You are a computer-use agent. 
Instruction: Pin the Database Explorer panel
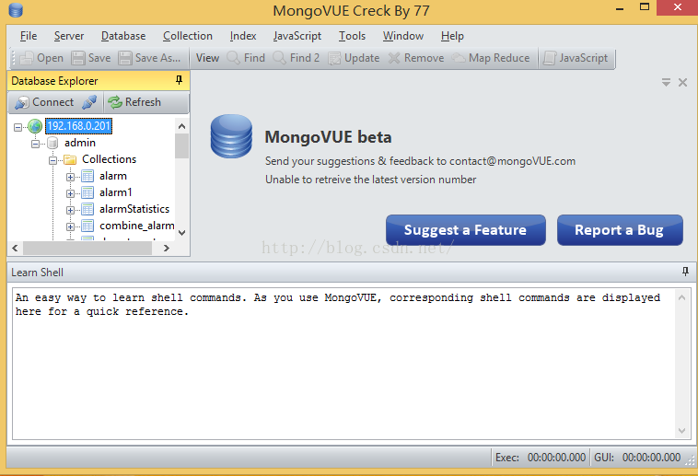[179, 80]
